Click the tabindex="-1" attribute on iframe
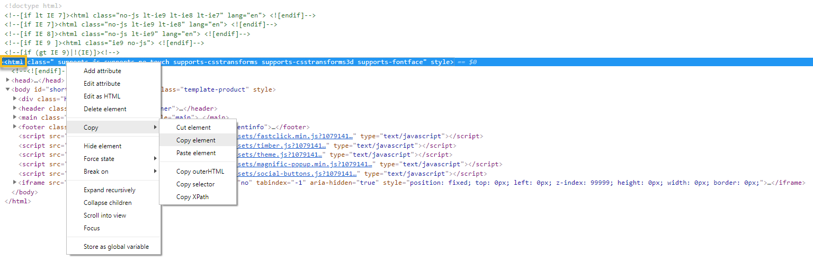 (281, 183)
